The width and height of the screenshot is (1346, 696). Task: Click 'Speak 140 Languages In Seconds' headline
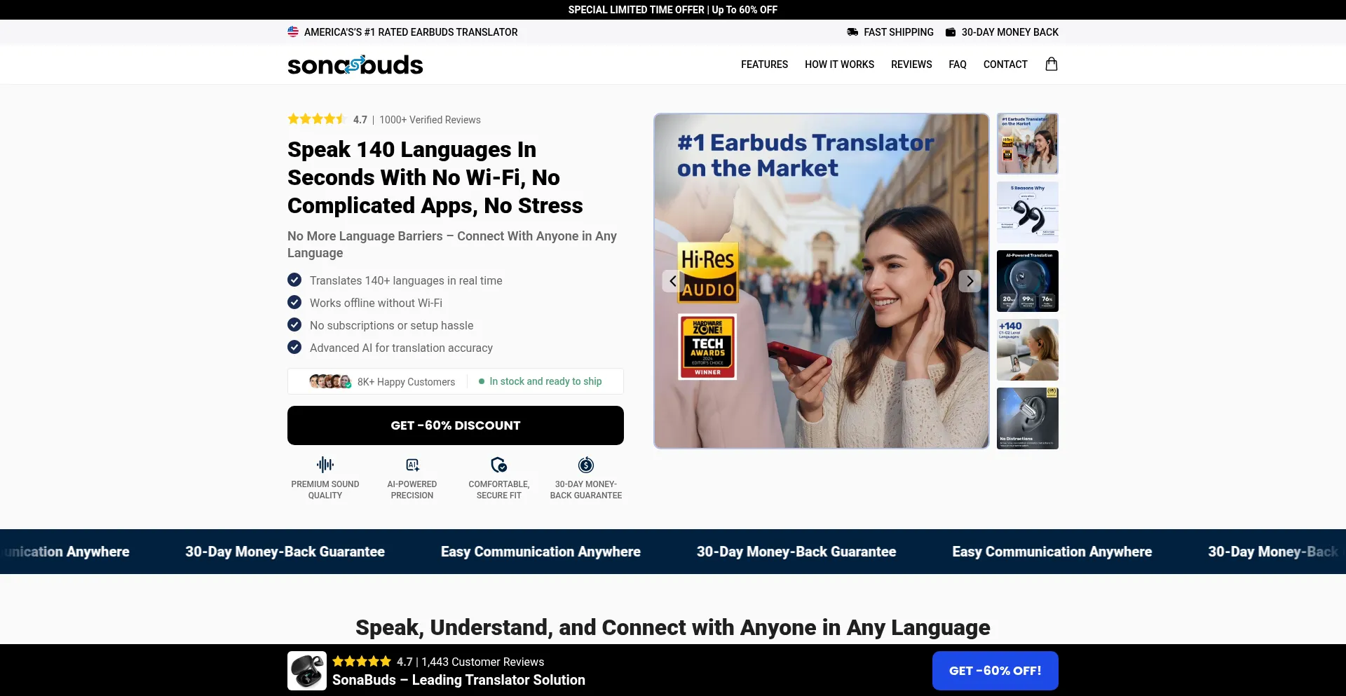[x=435, y=177]
